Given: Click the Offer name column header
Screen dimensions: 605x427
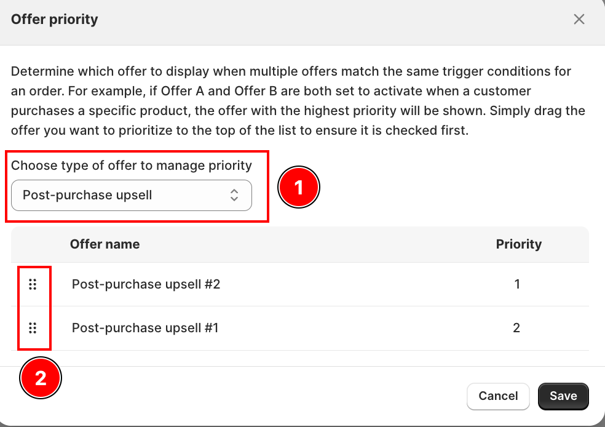Looking at the screenshot, I should click(x=105, y=244).
